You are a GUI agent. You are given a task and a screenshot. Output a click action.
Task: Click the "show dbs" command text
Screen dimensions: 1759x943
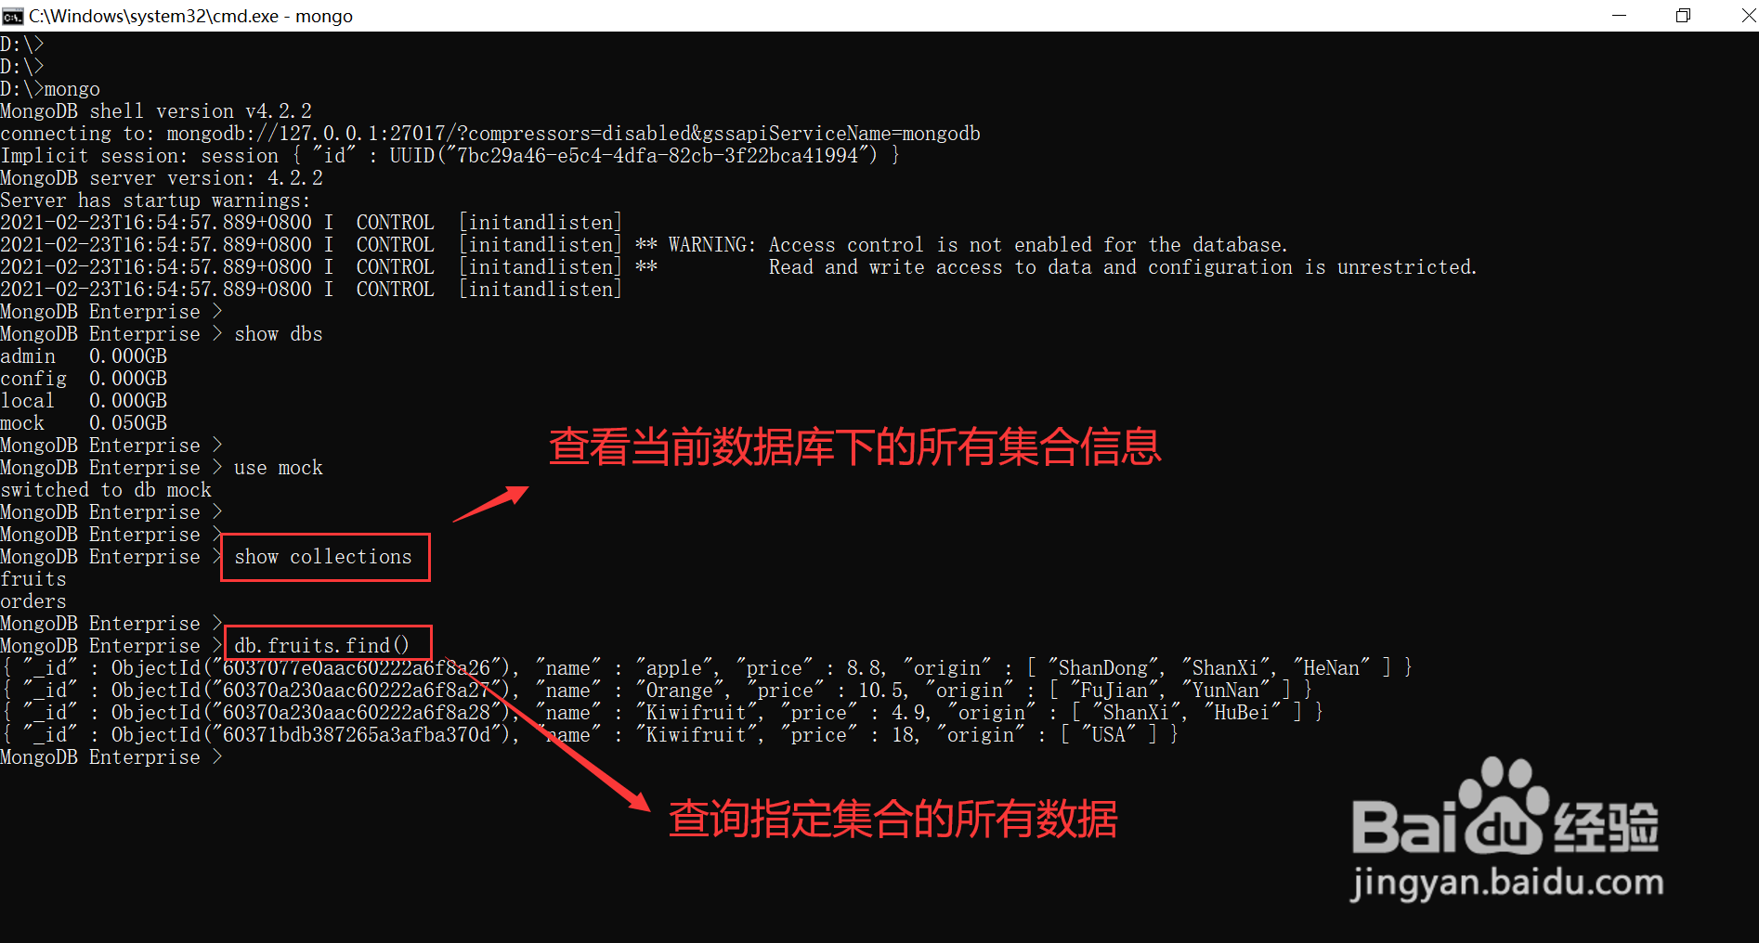pos(279,334)
